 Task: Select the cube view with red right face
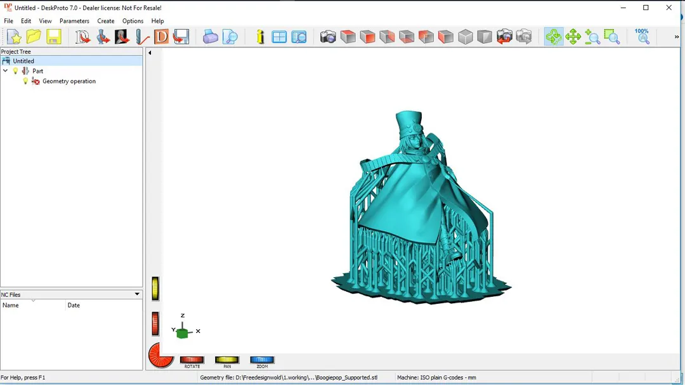pos(387,37)
